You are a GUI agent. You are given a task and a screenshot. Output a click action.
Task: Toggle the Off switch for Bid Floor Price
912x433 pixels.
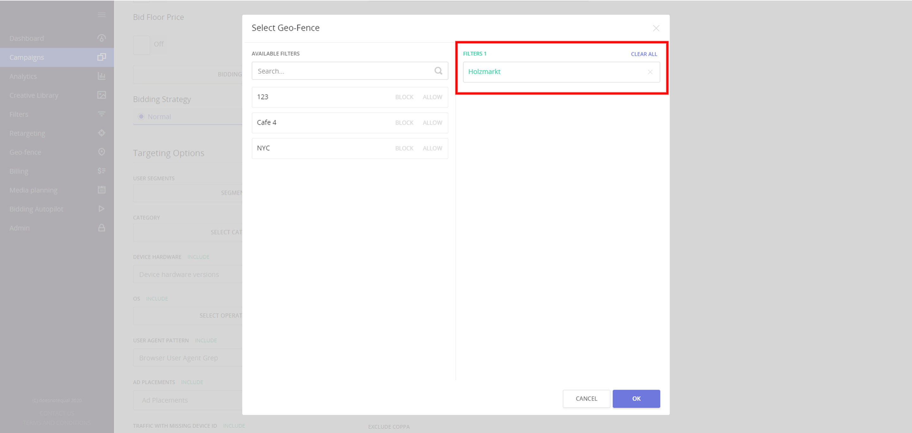pyautogui.click(x=141, y=45)
